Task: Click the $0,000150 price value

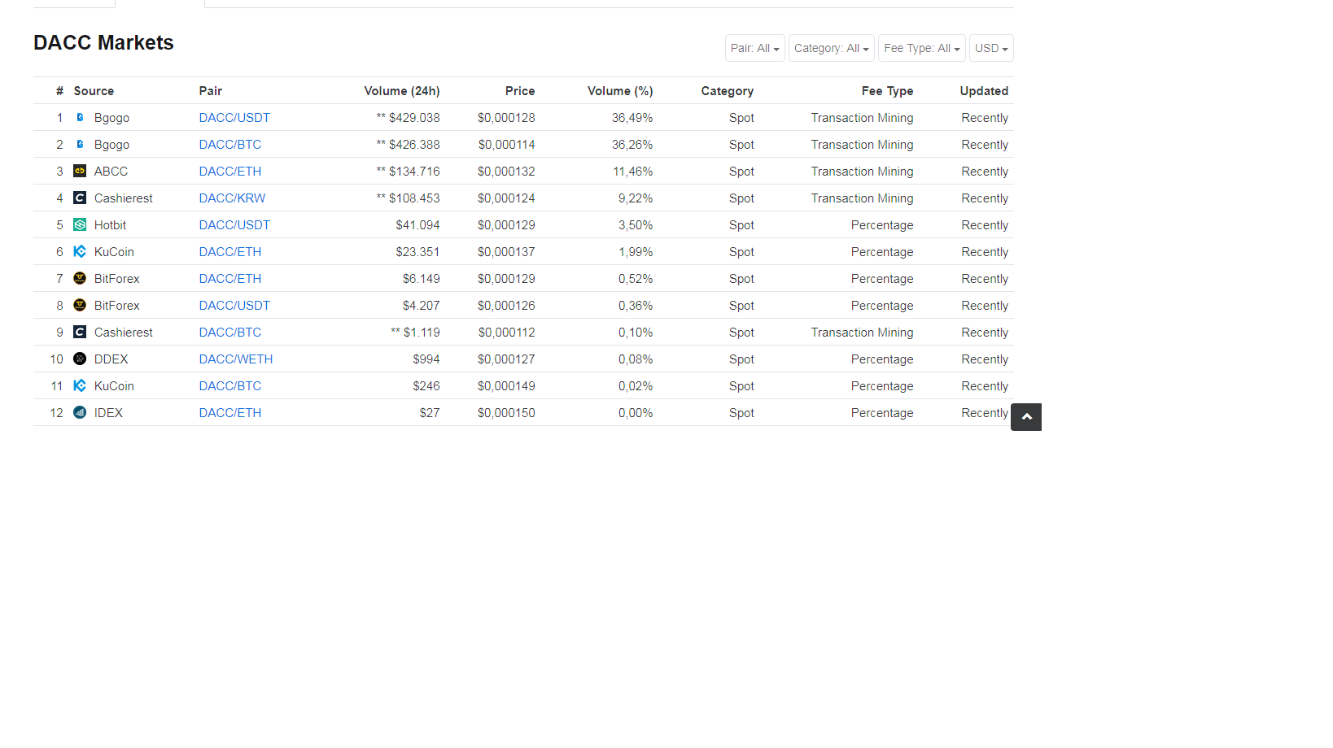Action: pyautogui.click(x=506, y=413)
